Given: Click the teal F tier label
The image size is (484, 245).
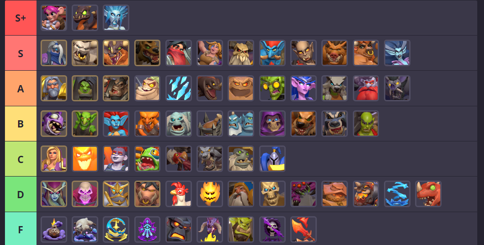Looking at the screenshot, I should click(21, 229).
